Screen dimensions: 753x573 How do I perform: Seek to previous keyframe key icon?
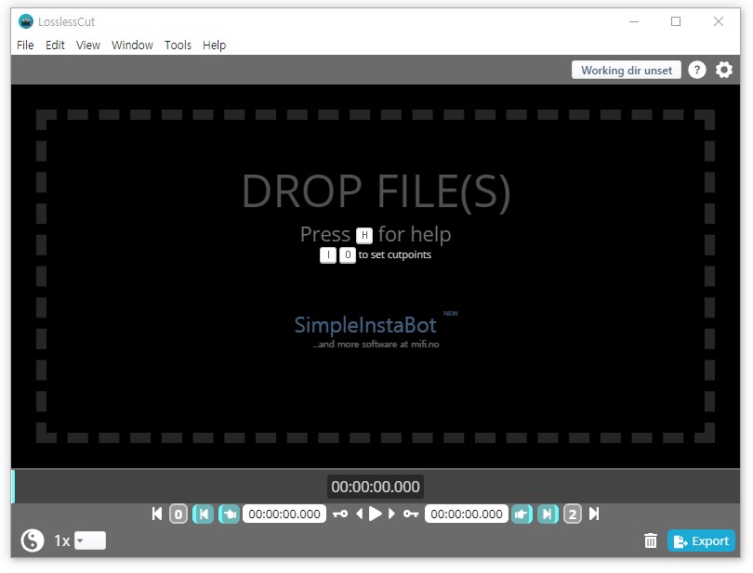[340, 514]
